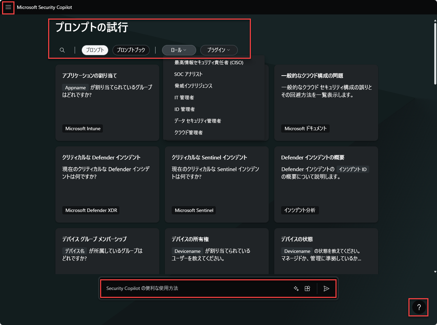Select the プロンプト filter pill
437x325 pixels.
pyautogui.click(x=95, y=50)
